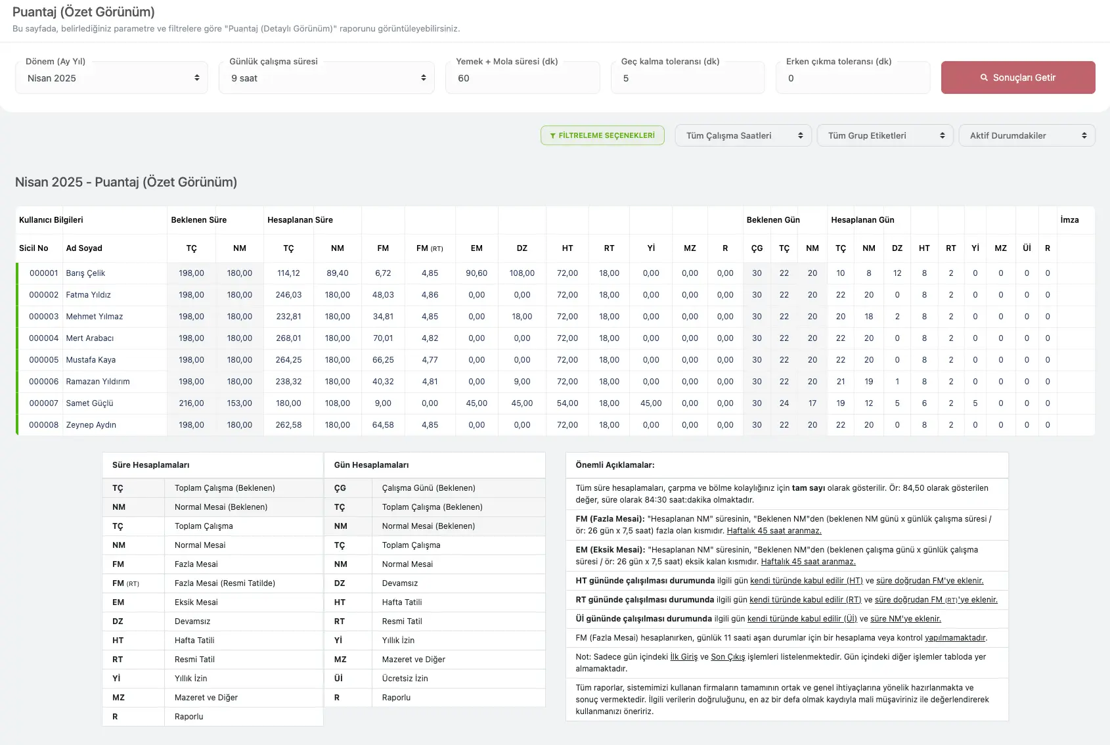Image resolution: width=1110 pixels, height=745 pixels.
Task: Open the FİLTRELEME SEÇENEKLERİ filter button
Action: coord(602,135)
